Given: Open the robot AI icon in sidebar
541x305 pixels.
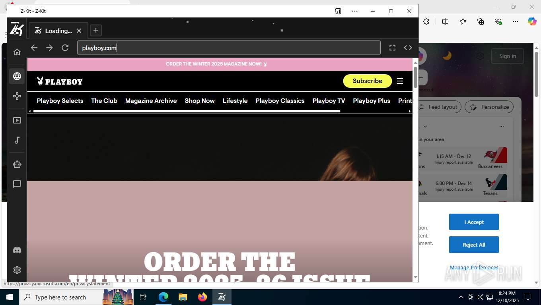Looking at the screenshot, I should click(x=17, y=164).
